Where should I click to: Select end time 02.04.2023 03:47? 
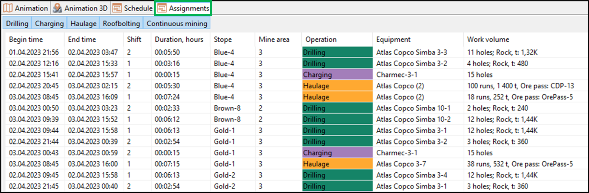point(93,52)
